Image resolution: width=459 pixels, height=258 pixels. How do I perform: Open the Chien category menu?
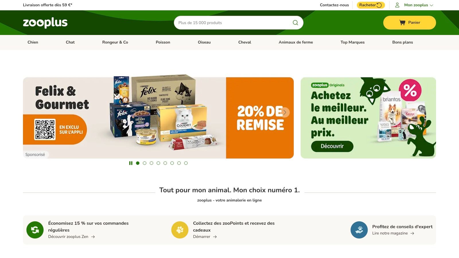point(33,42)
